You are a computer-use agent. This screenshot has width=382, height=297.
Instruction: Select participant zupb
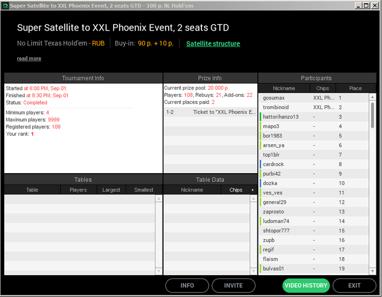(x=314, y=240)
